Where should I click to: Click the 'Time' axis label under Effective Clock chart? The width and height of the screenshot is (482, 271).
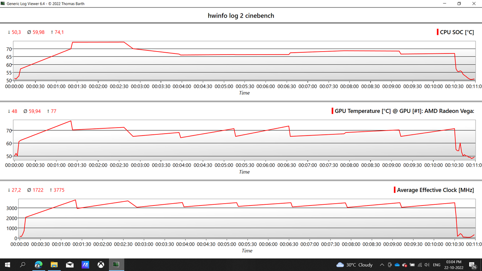tap(247, 251)
